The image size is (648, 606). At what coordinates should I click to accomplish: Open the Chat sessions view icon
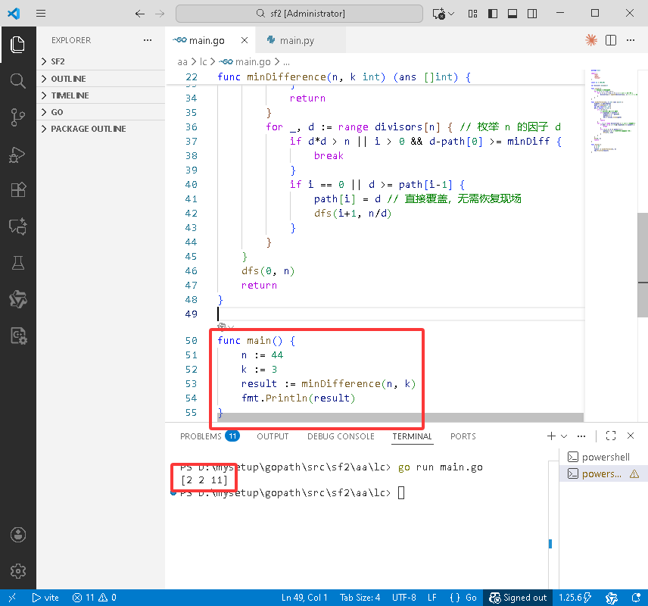point(17,226)
